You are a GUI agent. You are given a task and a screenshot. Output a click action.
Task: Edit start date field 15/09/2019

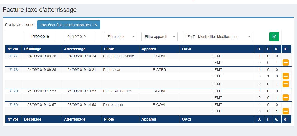tap(40, 37)
